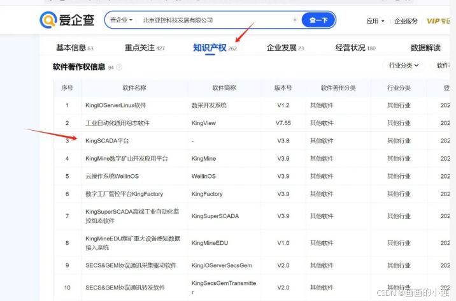Select the KingIOServerLinux软件 row name
The width and height of the screenshot is (456, 301).
tap(115, 105)
